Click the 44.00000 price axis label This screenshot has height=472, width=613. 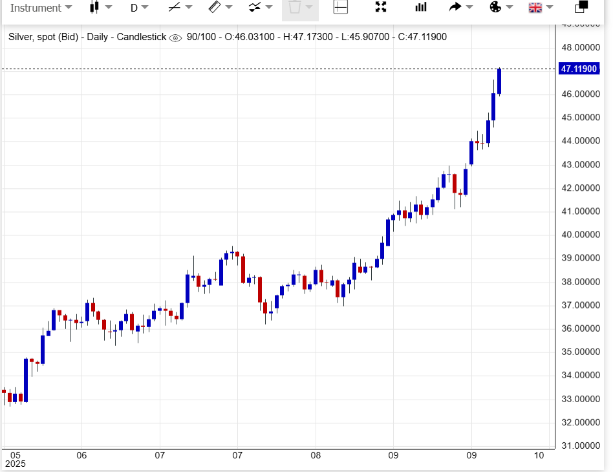pyautogui.click(x=581, y=141)
